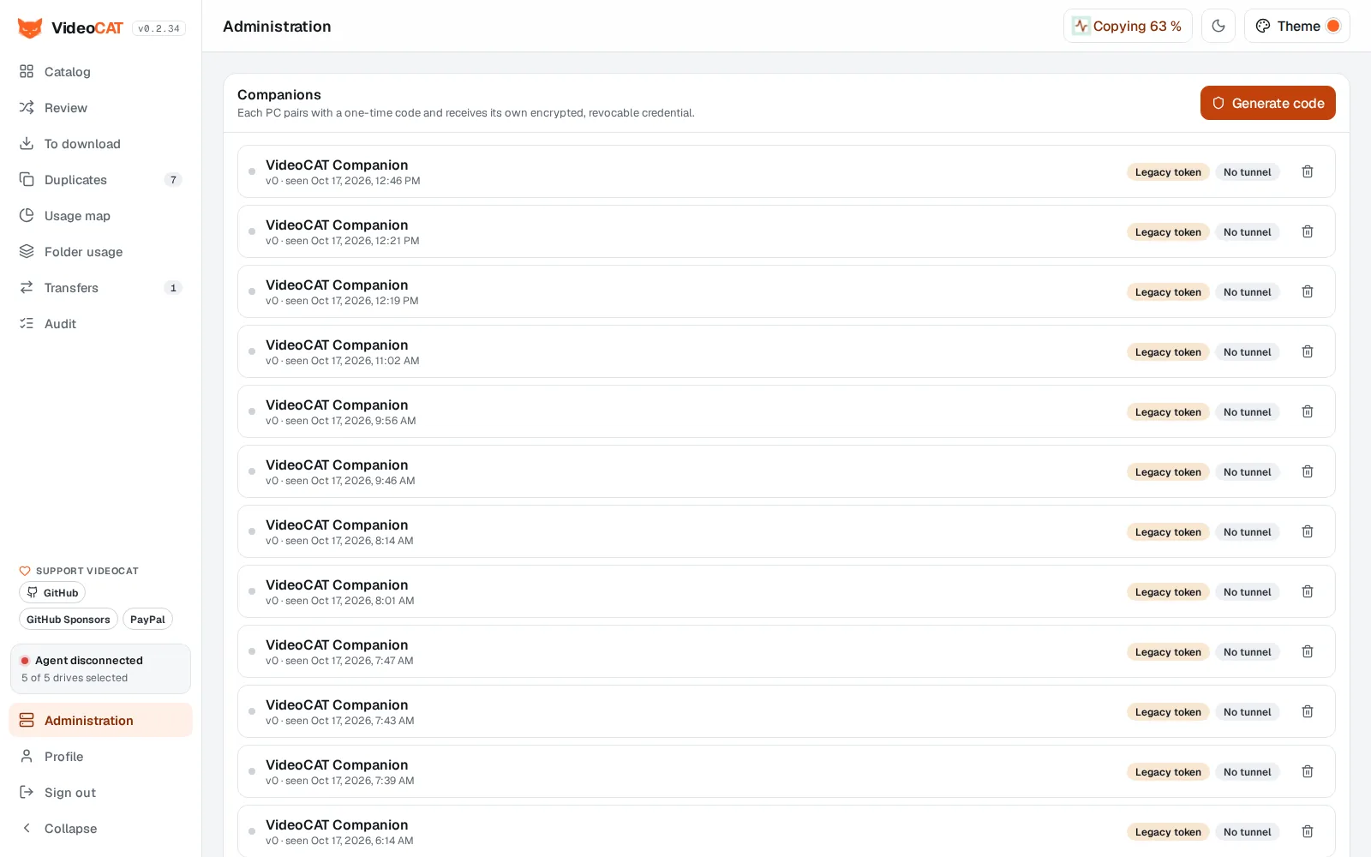Click the Folder usage layers icon

[27, 252]
